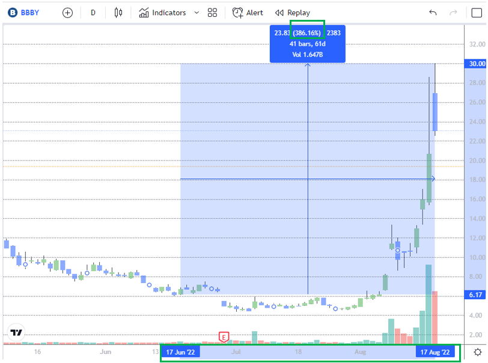
Task: Click the 18.00 price axis value
Action: (x=477, y=180)
